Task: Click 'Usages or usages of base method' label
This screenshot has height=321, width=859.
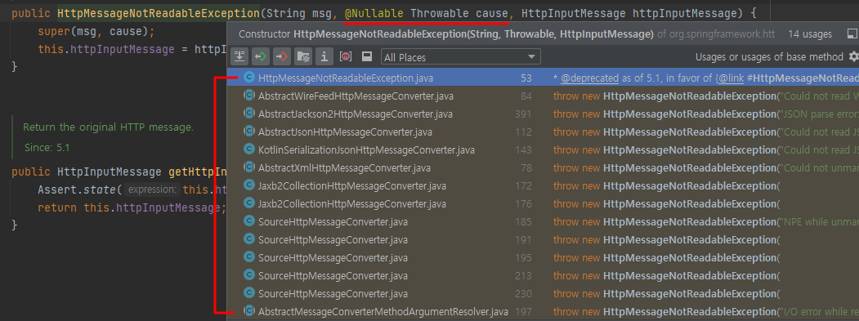Action: (769, 57)
